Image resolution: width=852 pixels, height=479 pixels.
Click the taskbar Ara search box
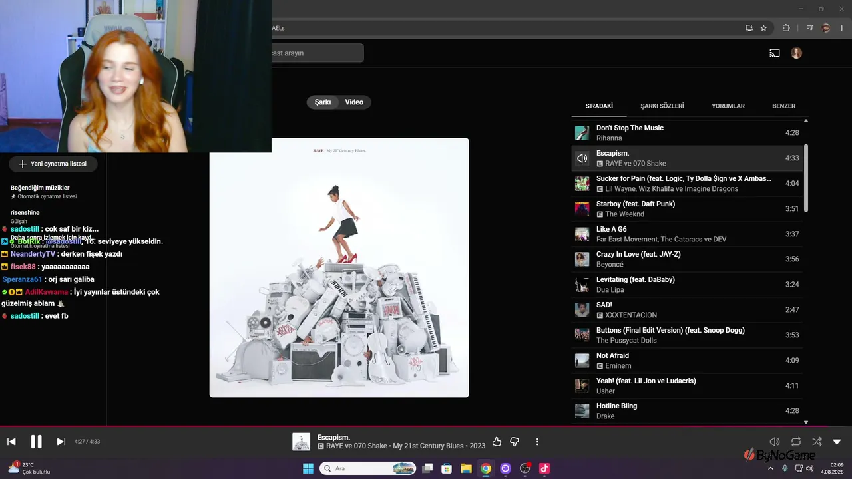(367, 468)
